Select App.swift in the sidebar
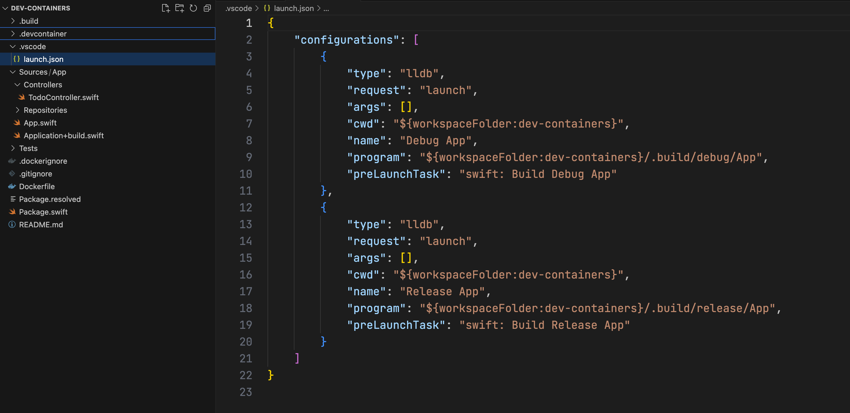Image resolution: width=850 pixels, height=413 pixels. 40,123
